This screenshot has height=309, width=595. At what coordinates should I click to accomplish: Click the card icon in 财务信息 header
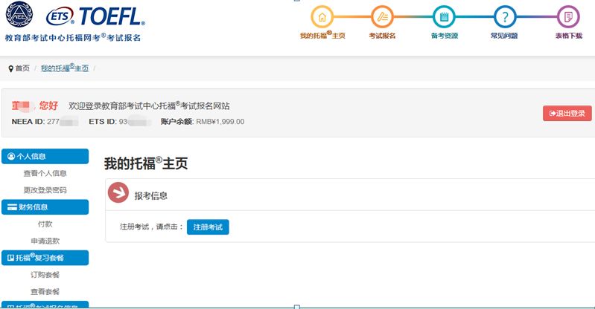pyautogui.click(x=12, y=207)
